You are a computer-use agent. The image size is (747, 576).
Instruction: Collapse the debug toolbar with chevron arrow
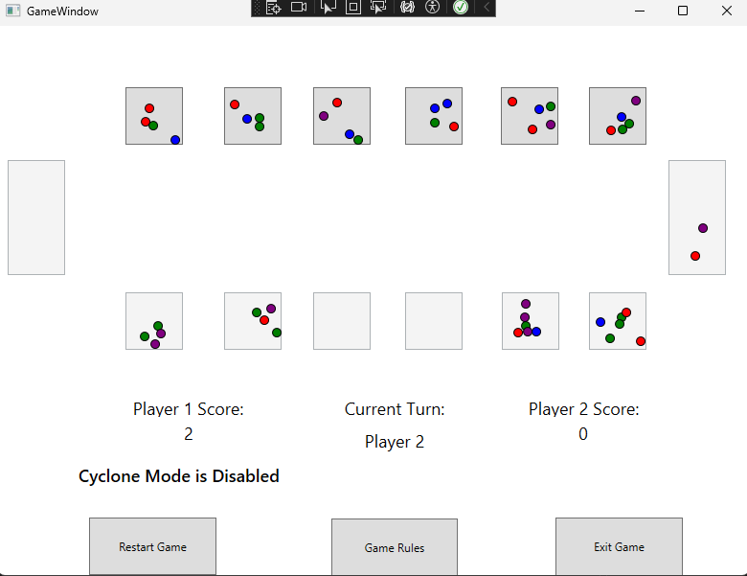click(x=486, y=8)
